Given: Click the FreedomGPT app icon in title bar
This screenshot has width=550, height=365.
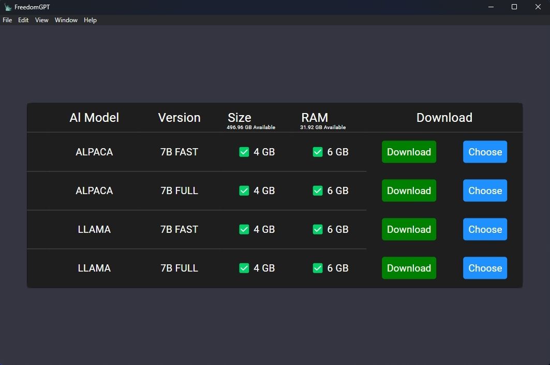Looking at the screenshot, I should [x=8, y=7].
